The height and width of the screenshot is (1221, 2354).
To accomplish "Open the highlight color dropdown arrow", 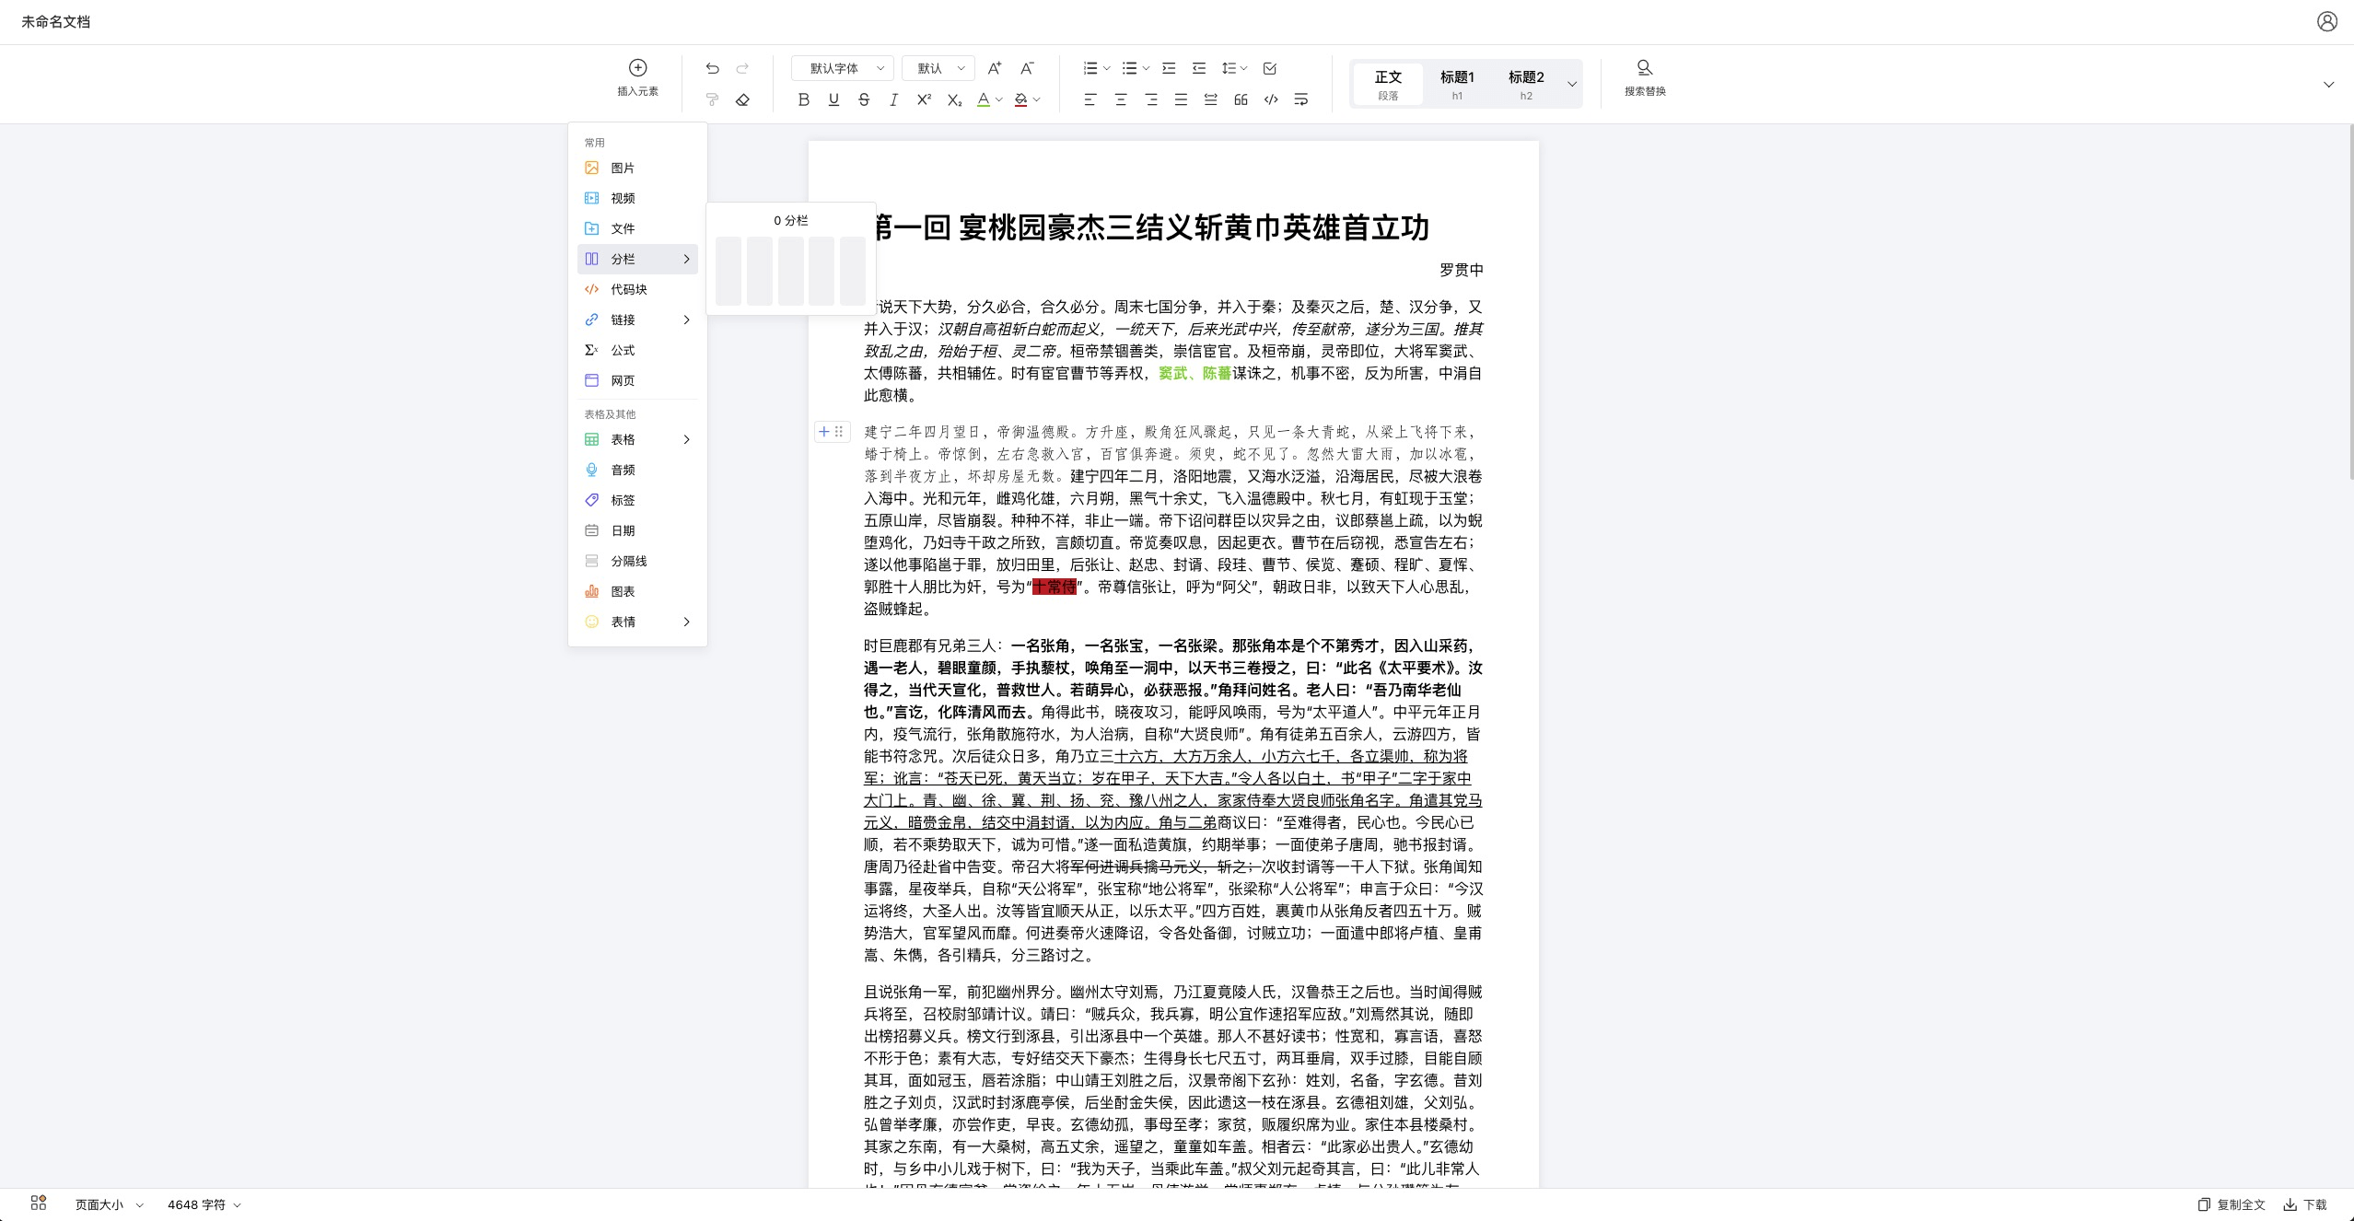I will (x=1037, y=100).
